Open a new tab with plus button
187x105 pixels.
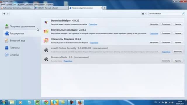(x=105, y=8)
